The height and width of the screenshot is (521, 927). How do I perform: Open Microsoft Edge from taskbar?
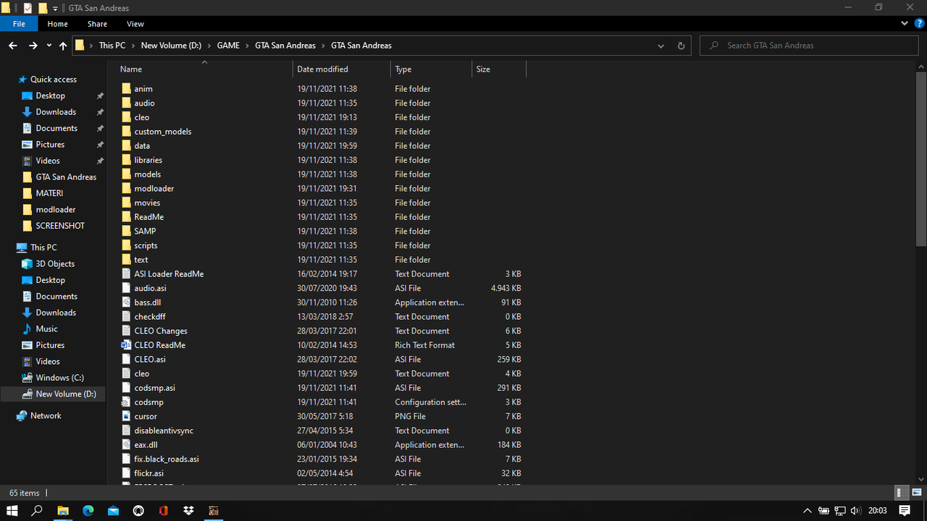pyautogui.click(x=88, y=510)
